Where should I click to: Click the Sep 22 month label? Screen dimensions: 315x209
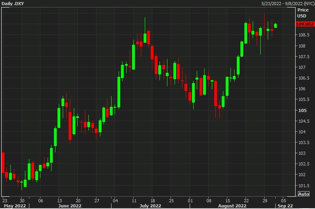285,206
